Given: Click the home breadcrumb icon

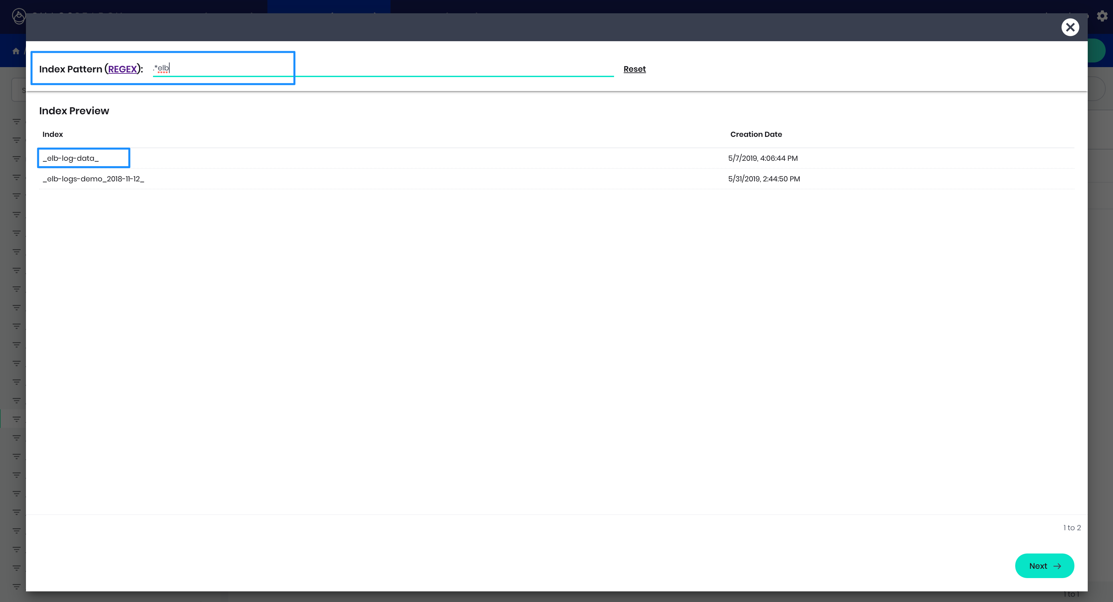Looking at the screenshot, I should coord(16,51).
